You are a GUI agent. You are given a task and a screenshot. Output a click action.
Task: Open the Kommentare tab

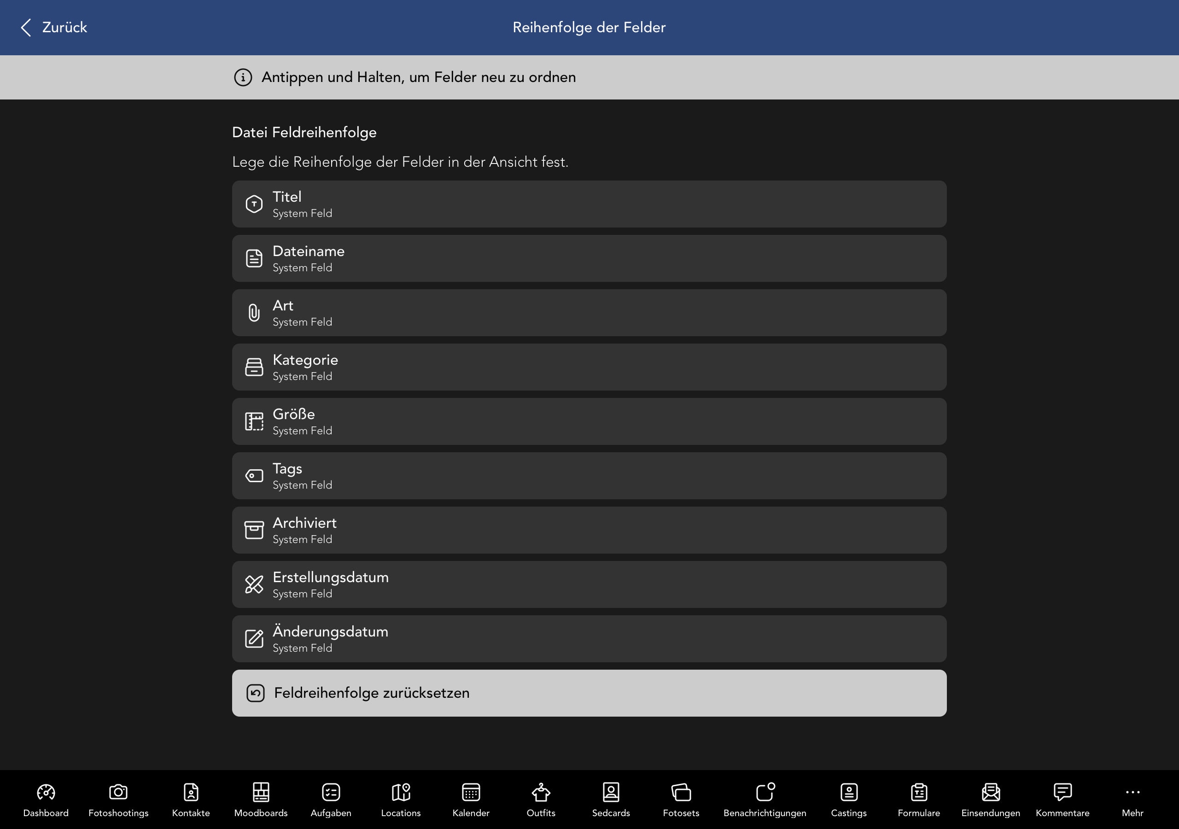coord(1062,800)
